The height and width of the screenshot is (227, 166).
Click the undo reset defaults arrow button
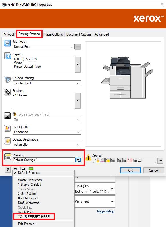coord(15,169)
